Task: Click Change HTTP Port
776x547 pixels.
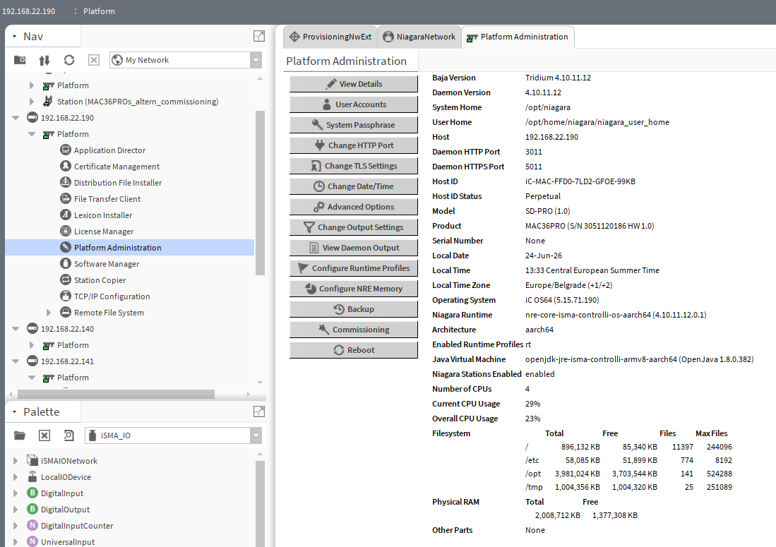Action: (353, 145)
